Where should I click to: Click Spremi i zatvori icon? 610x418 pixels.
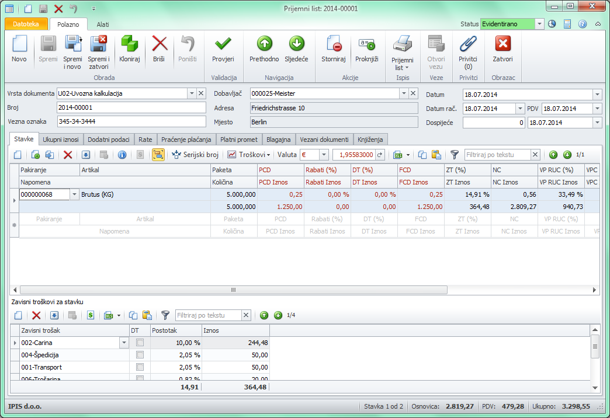click(x=98, y=44)
